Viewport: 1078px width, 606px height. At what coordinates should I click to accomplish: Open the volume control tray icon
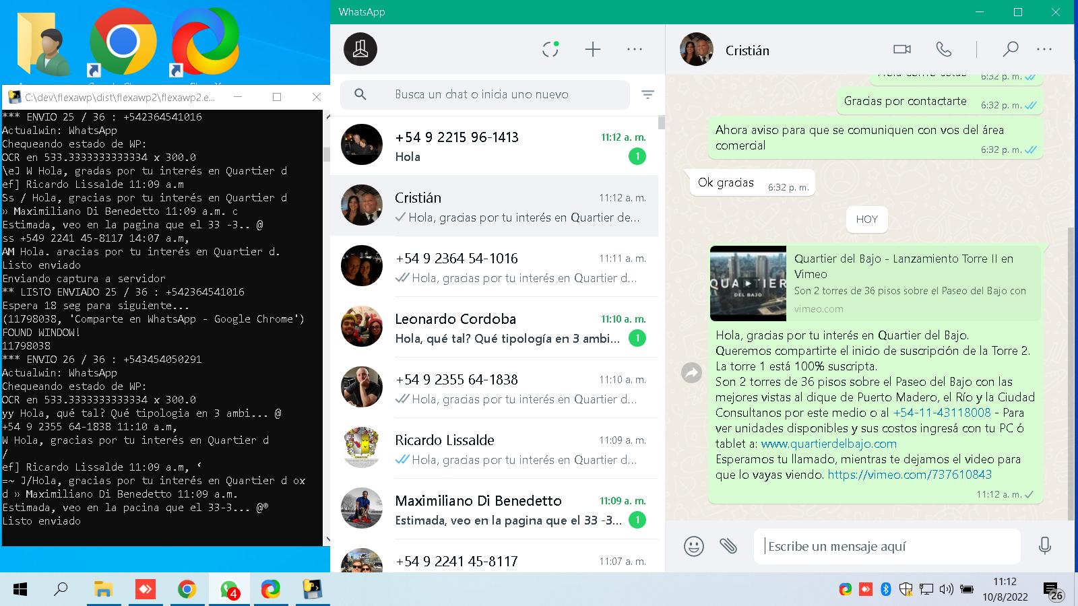(x=946, y=590)
